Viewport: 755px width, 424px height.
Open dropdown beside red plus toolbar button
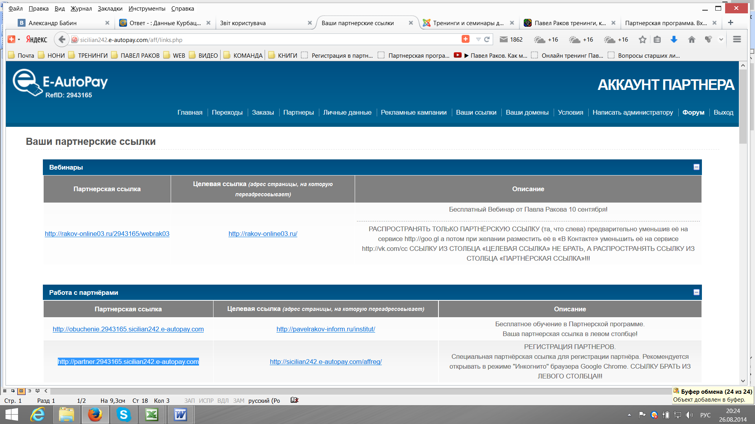19,39
